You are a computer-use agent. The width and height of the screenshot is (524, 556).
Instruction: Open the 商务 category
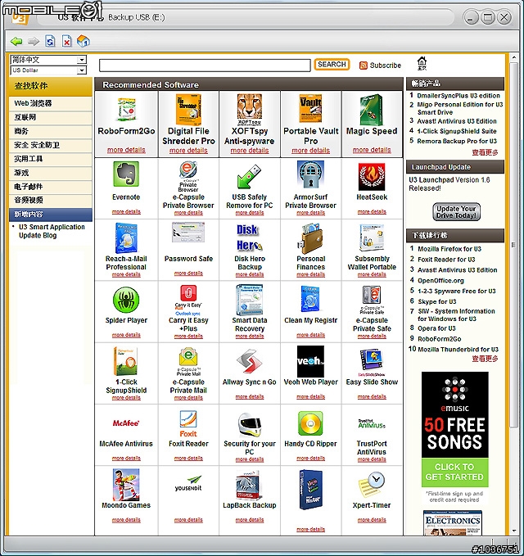51,131
